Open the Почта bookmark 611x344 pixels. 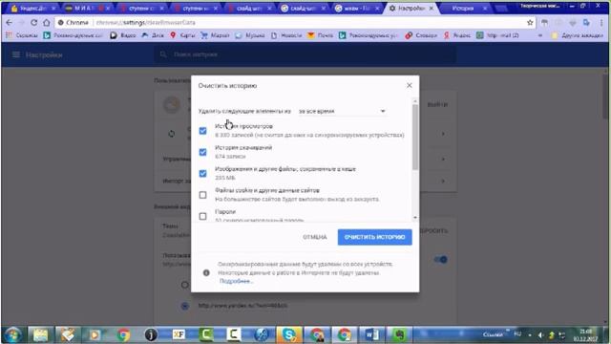[321, 35]
